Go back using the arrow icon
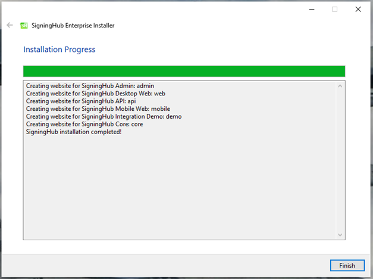 tap(10, 25)
